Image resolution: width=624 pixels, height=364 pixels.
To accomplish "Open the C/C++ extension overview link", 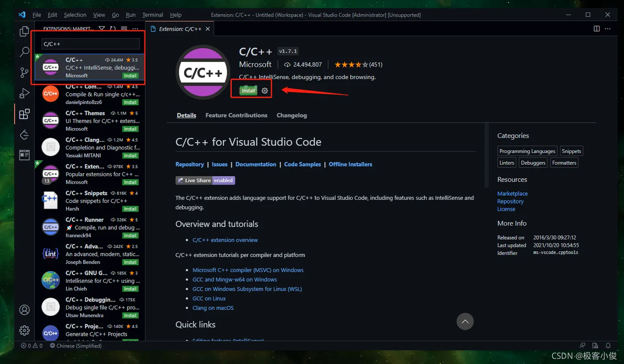I will coord(225,240).
